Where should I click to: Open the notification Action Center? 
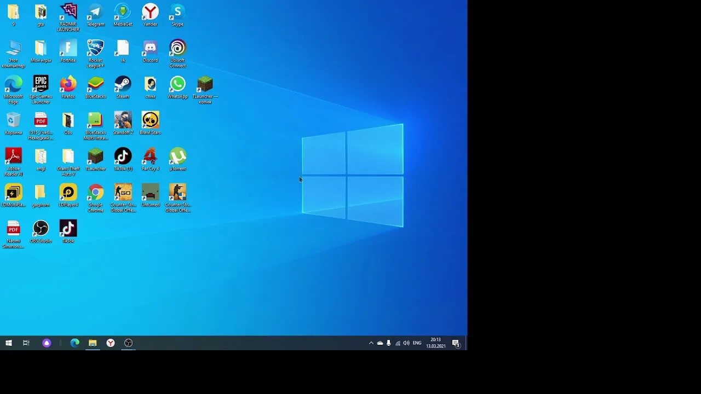[456, 343]
